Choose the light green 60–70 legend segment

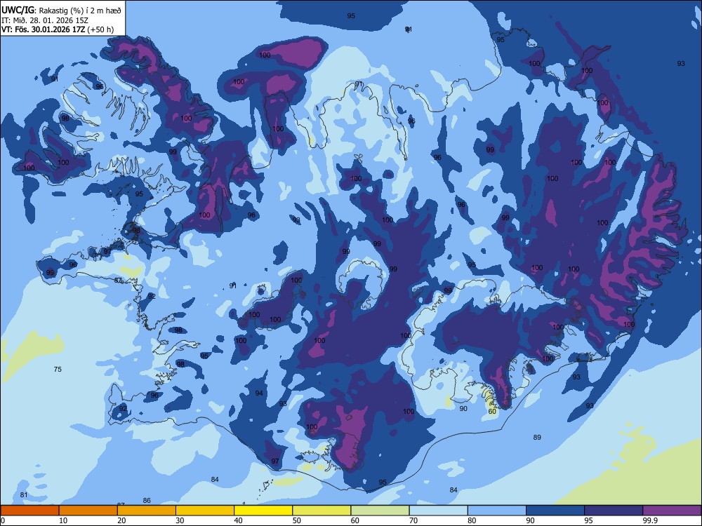[x=380, y=511]
